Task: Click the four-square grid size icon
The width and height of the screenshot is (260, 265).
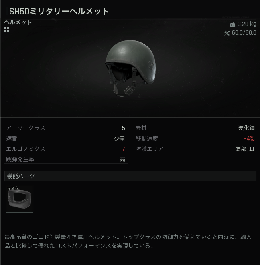Action: coord(6,30)
